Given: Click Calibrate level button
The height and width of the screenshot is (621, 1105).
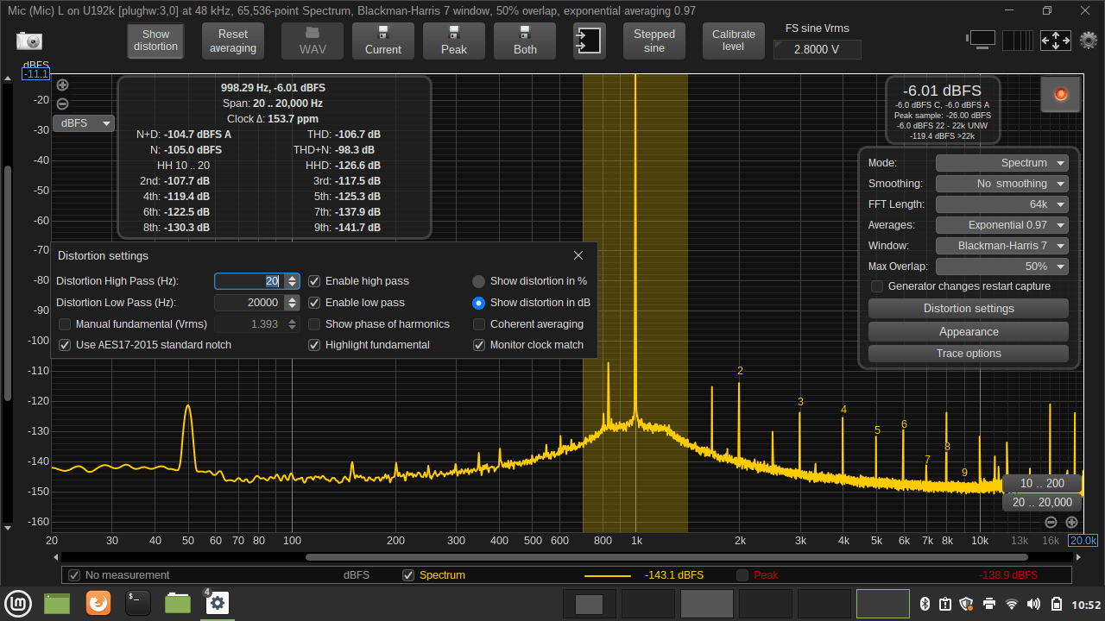Looking at the screenshot, I should 734,41.
